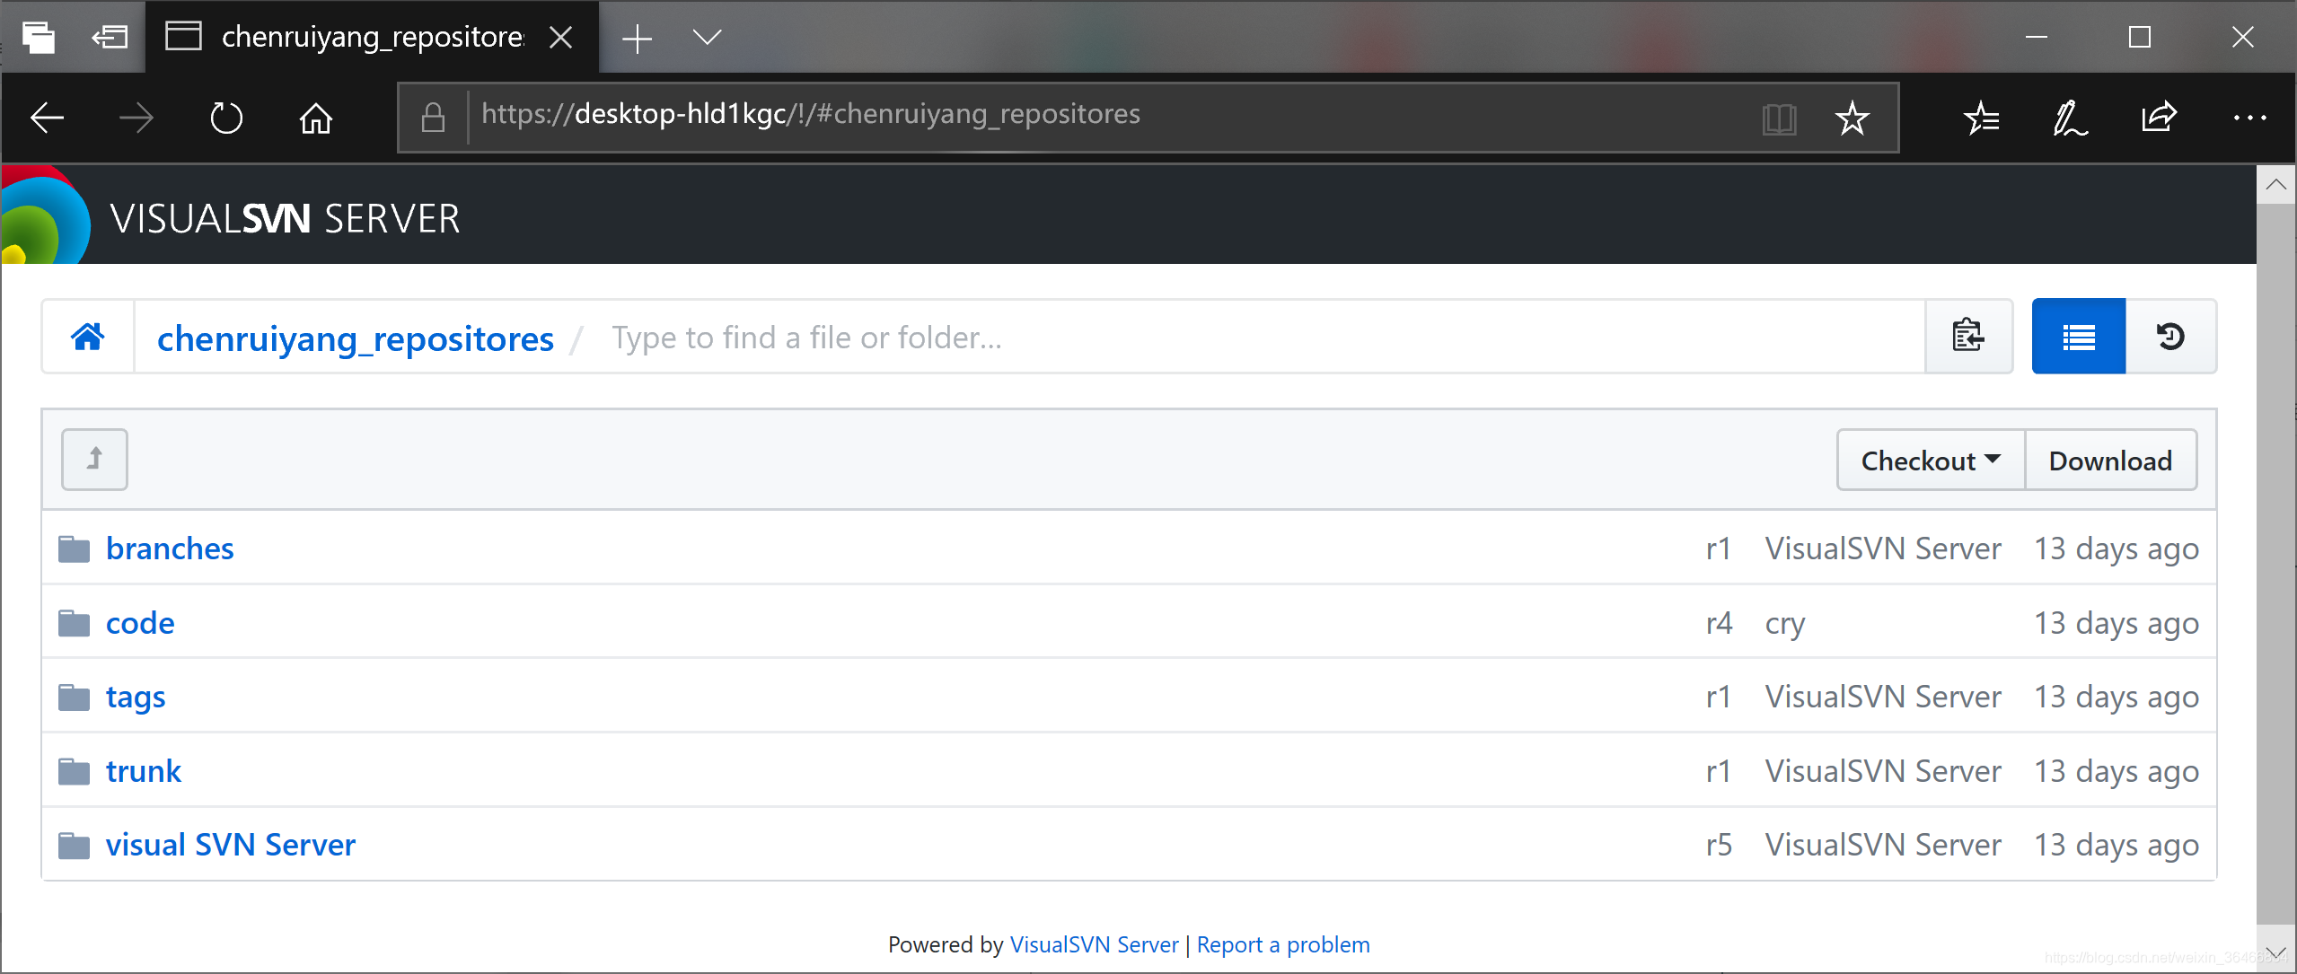Click revision r1 in branches row
The height and width of the screenshot is (974, 2297).
pos(1718,548)
